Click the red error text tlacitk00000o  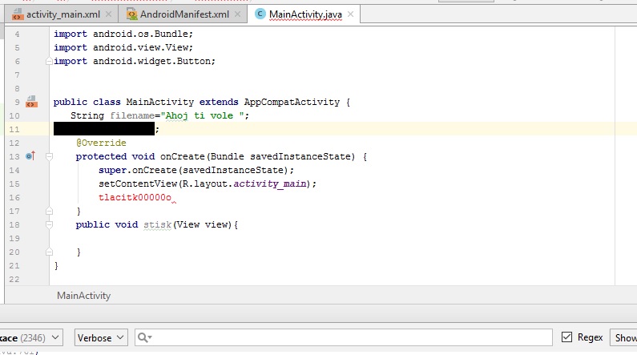(135, 197)
